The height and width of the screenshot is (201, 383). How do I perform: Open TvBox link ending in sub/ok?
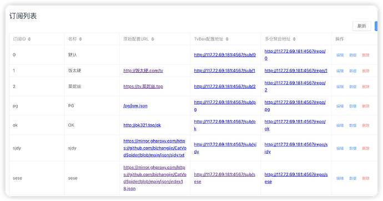[225, 125]
